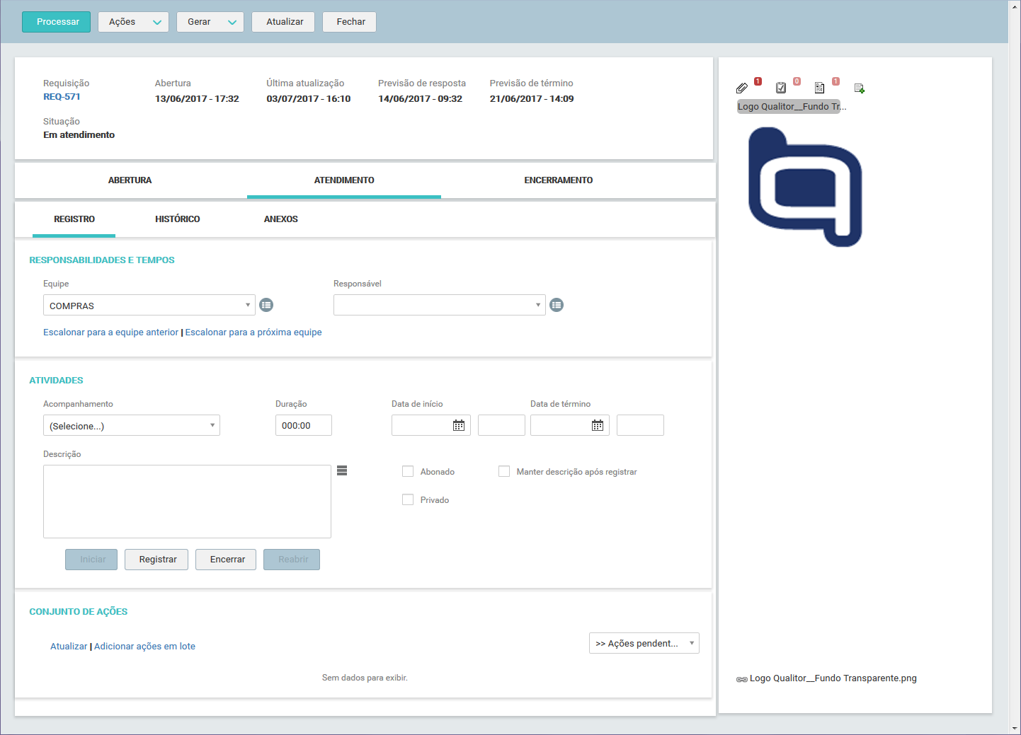Click the end time field after Data de término
Screen dimensions: 1021x735
click(640, 425)
